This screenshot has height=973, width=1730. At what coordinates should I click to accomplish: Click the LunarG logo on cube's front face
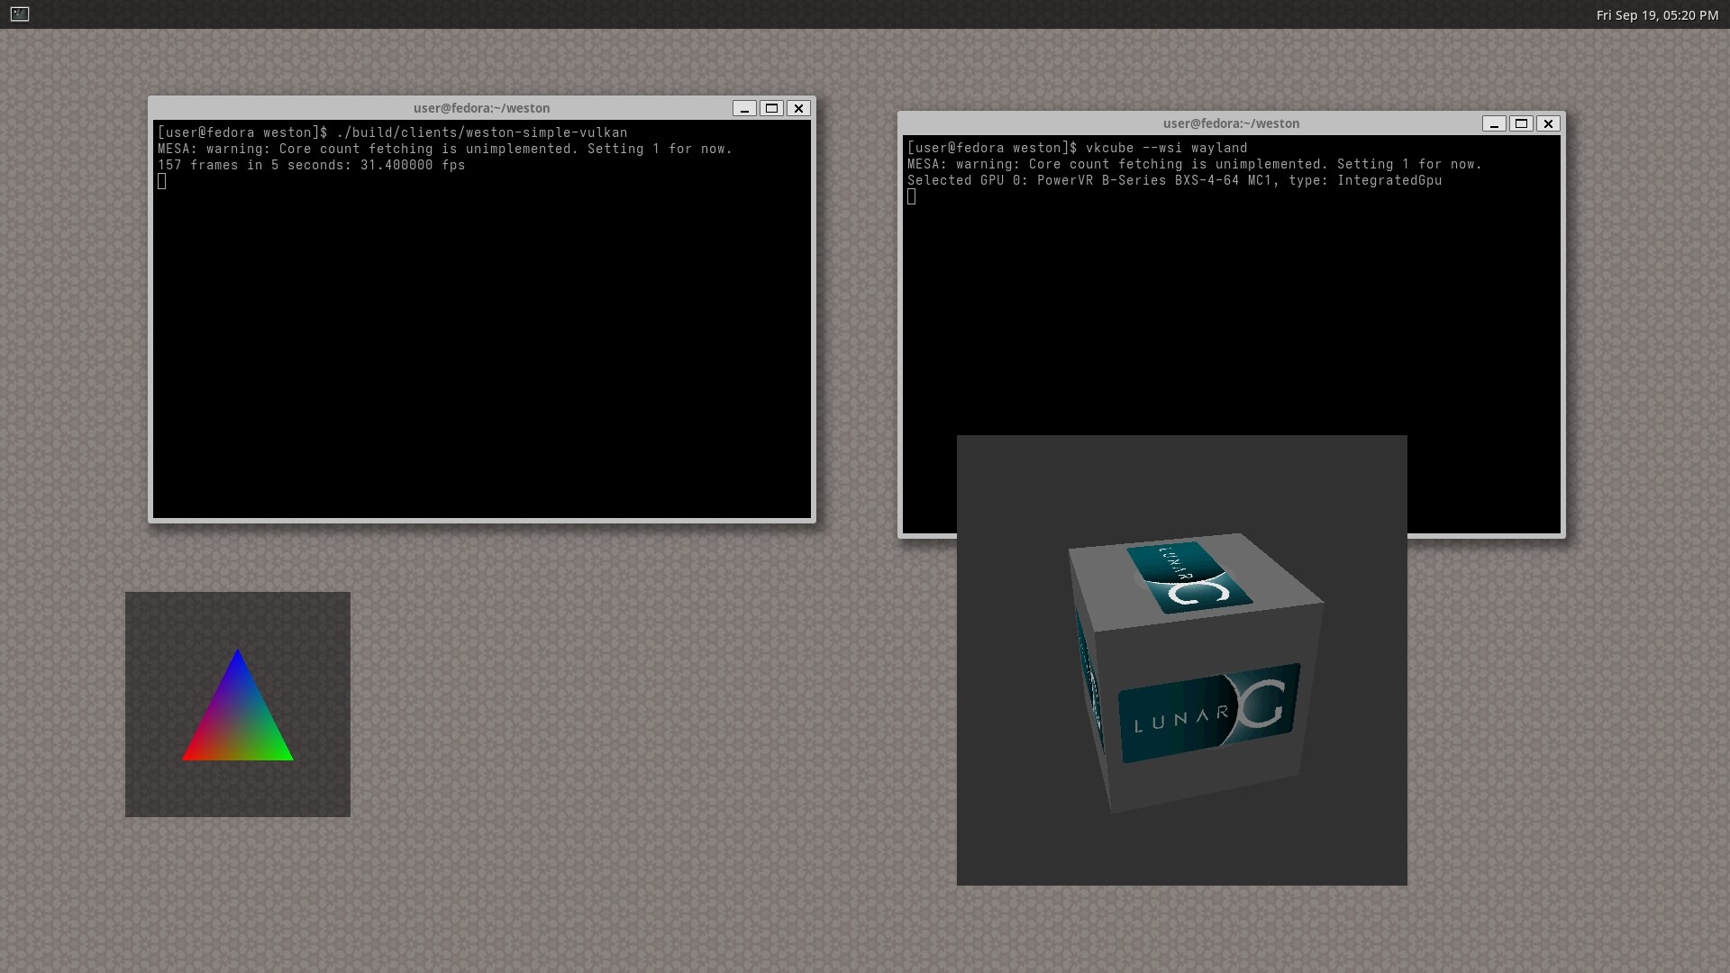click(x=1207, y=714)
